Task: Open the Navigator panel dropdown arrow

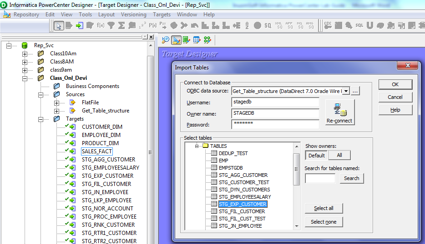Action: (145, 37)
